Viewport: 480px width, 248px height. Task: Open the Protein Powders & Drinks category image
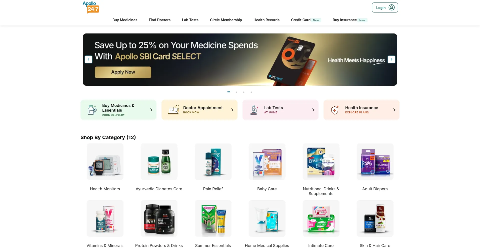coord(159,218)
